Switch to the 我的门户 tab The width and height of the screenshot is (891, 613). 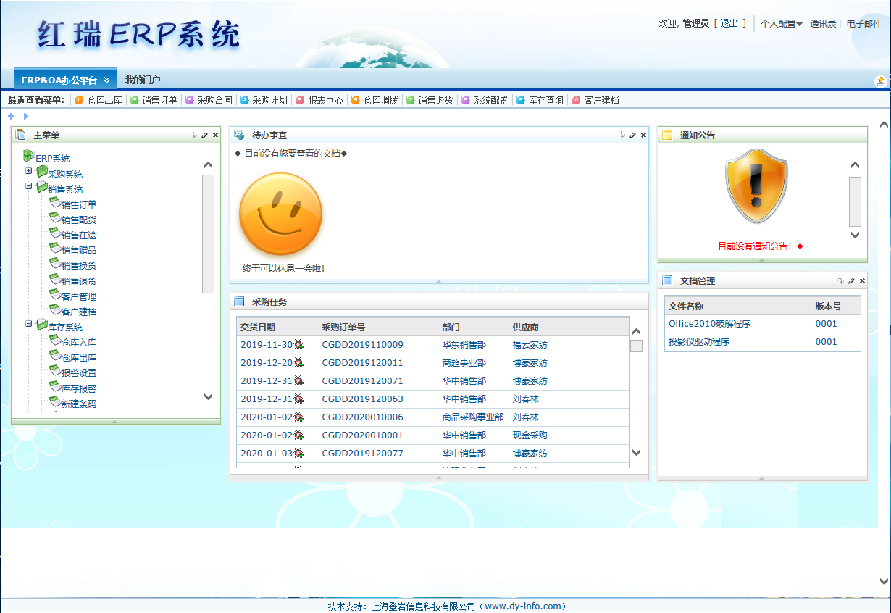(x=143, y=80)
